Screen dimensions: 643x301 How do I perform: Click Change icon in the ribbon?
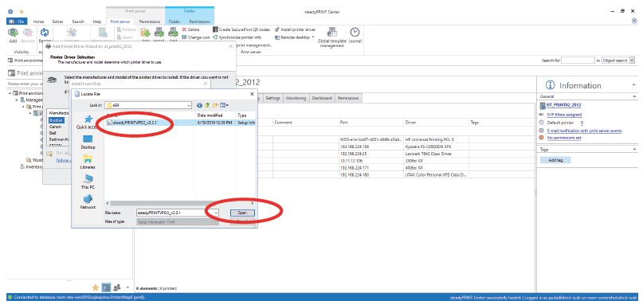point(195,37)
